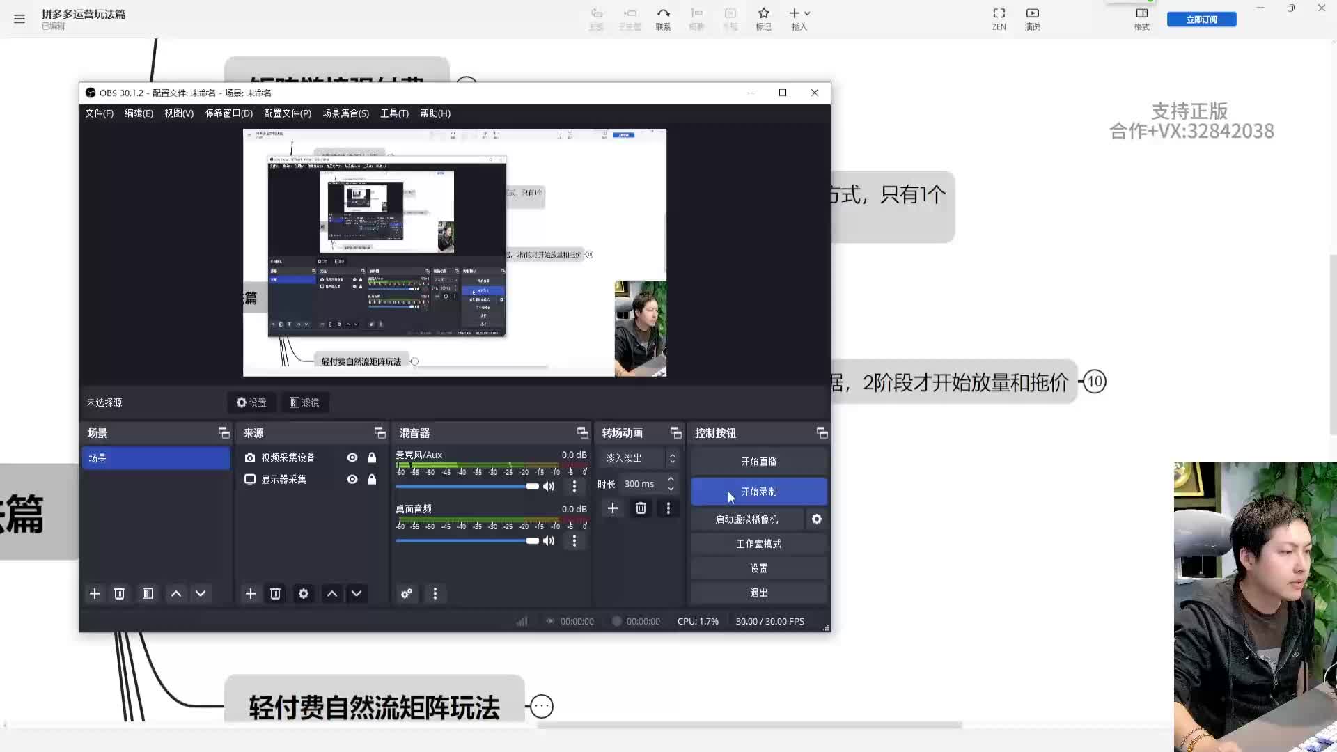Toggle 工作室模式 studio mode
The height and width of the screenshot is (752, 1337).
coord(759,544)
